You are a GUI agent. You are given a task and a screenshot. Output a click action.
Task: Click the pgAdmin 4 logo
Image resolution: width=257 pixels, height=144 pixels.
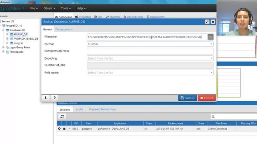coord(12,8)
